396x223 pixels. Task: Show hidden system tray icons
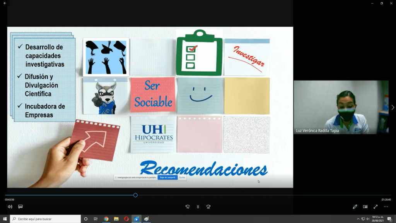pos(358,219)
